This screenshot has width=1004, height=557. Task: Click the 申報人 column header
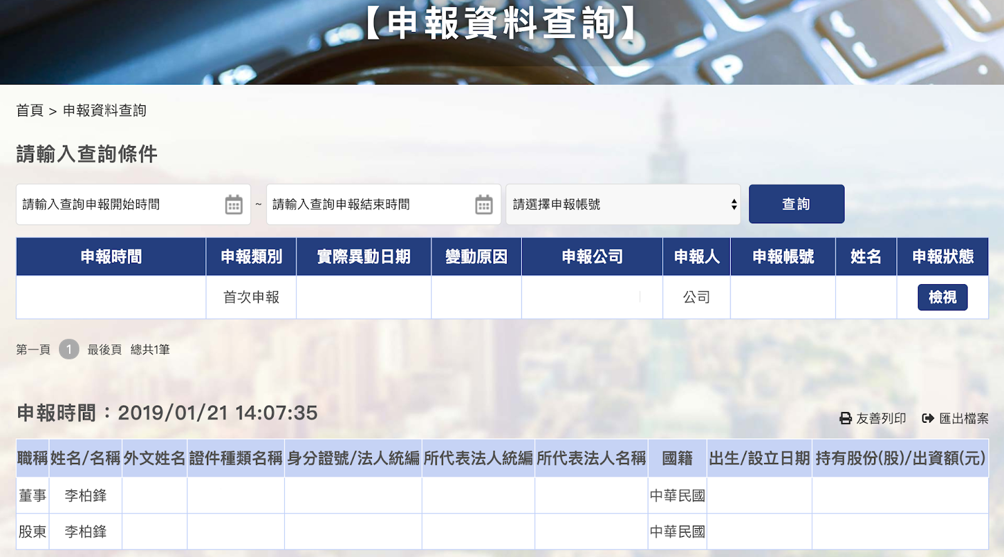(697, 257)
